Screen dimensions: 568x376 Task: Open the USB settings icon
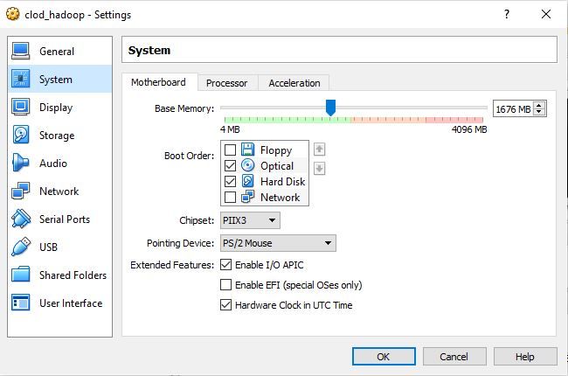point(21,247)
